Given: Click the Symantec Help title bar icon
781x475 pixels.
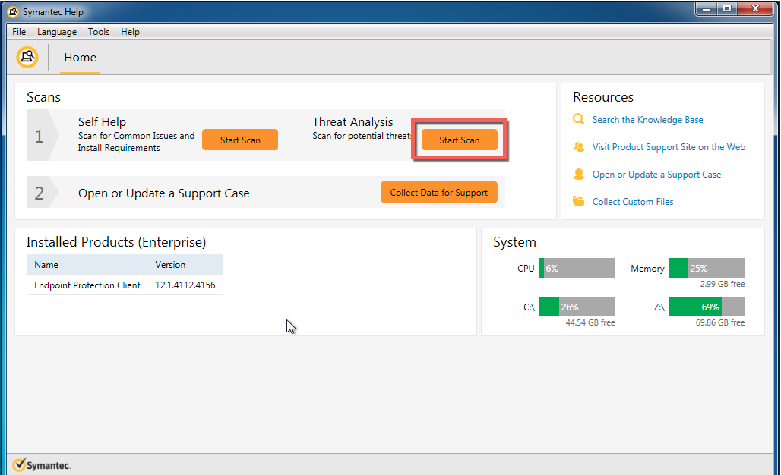Looking at the screenshot, I should coord(13,11).
